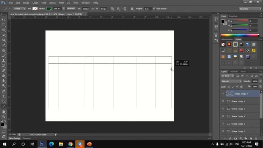This screenshot has height=148, width=263.
Task: Select the Rectangular Marquee tool
Action: (x=4, y=25)
